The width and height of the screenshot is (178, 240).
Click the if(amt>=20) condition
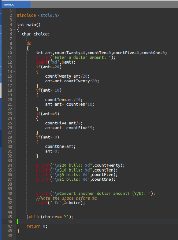49,67
